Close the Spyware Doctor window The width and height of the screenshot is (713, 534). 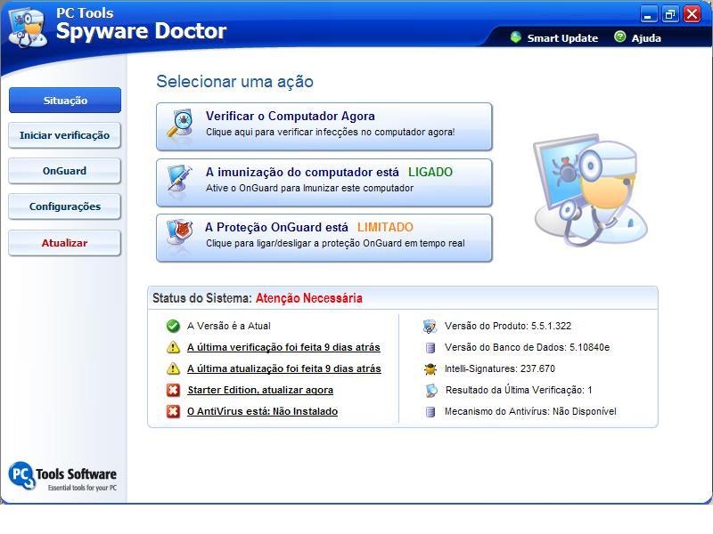click(693, 14)
